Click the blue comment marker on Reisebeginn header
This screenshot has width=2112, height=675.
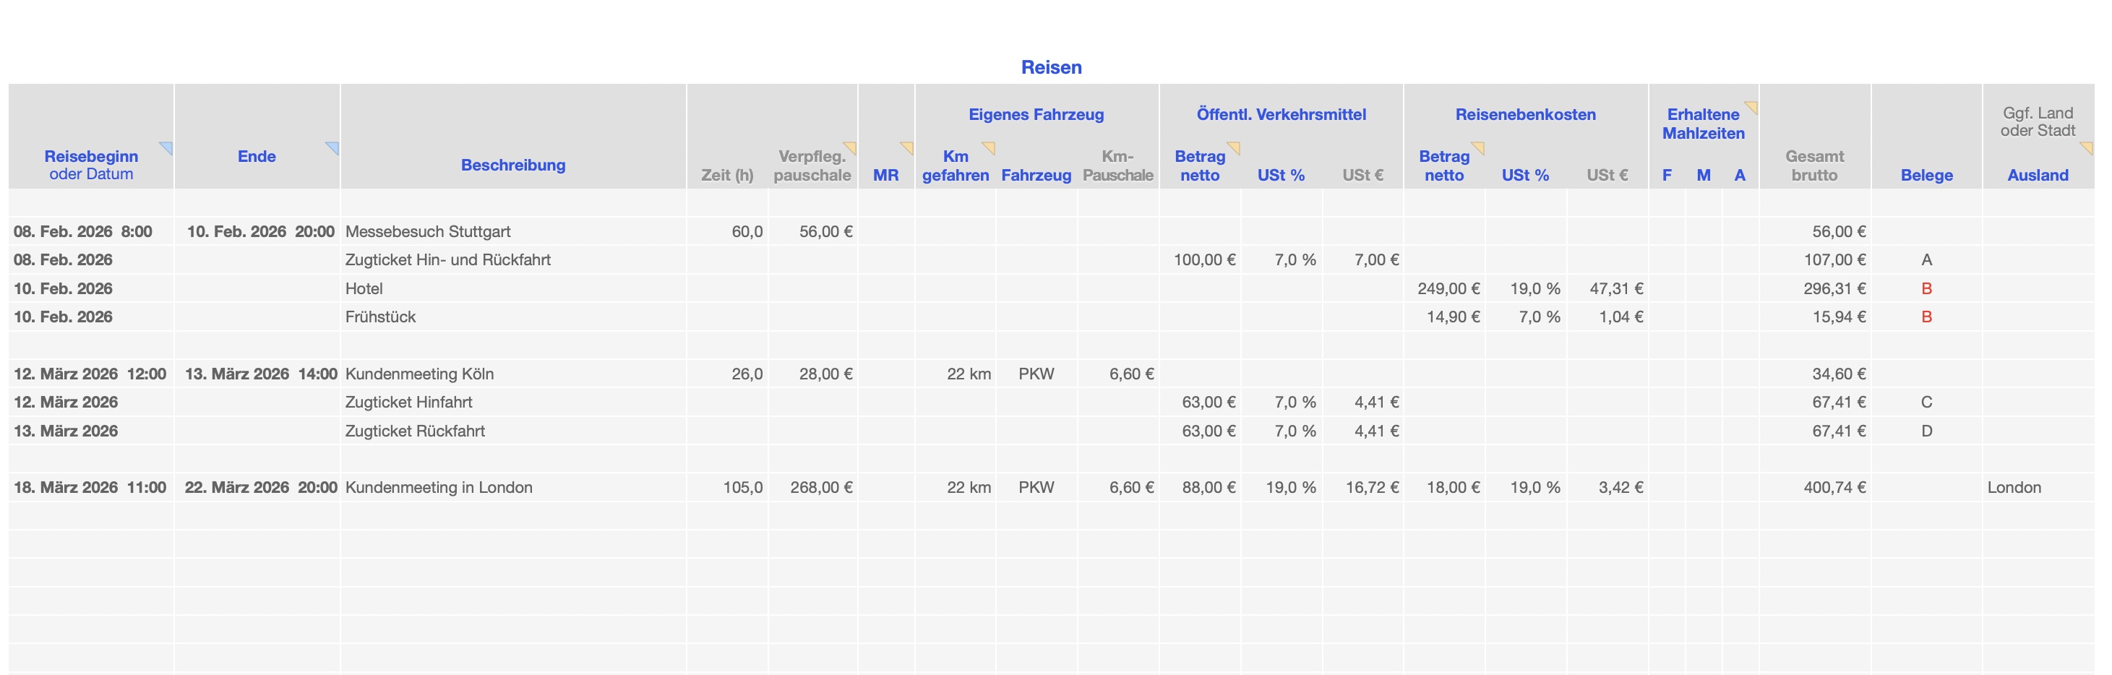pos(167,147)
